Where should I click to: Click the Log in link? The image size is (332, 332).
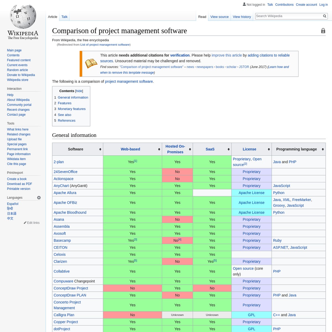pos(323,5)
